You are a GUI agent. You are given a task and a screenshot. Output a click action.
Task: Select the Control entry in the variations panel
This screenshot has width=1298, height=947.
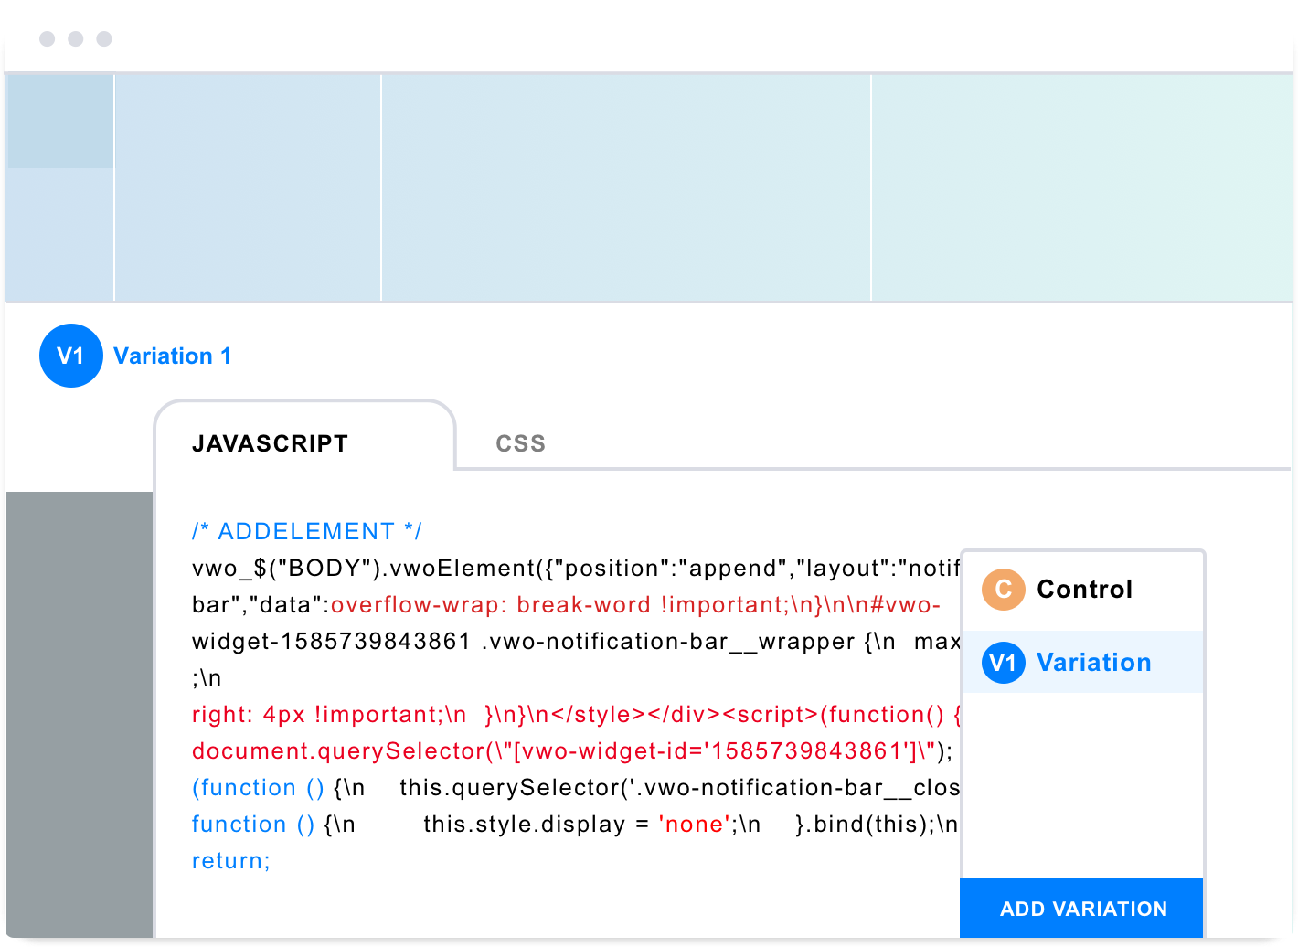click(x=1083, y=590)
